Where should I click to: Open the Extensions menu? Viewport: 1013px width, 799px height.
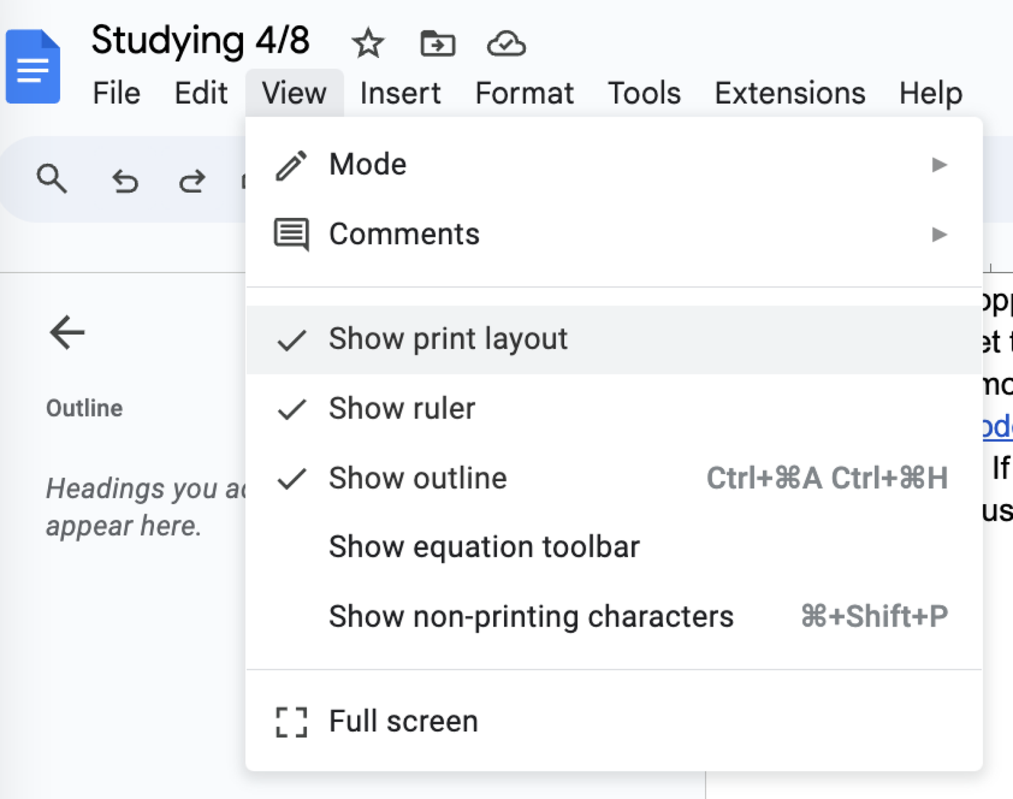click(x=790, y=93)
